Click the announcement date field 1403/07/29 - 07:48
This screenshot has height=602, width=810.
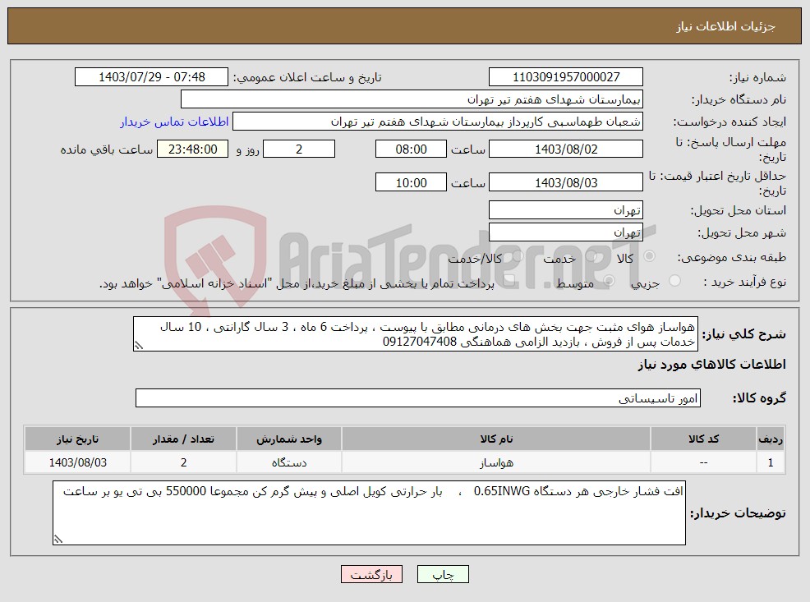(x=151, y=77)
